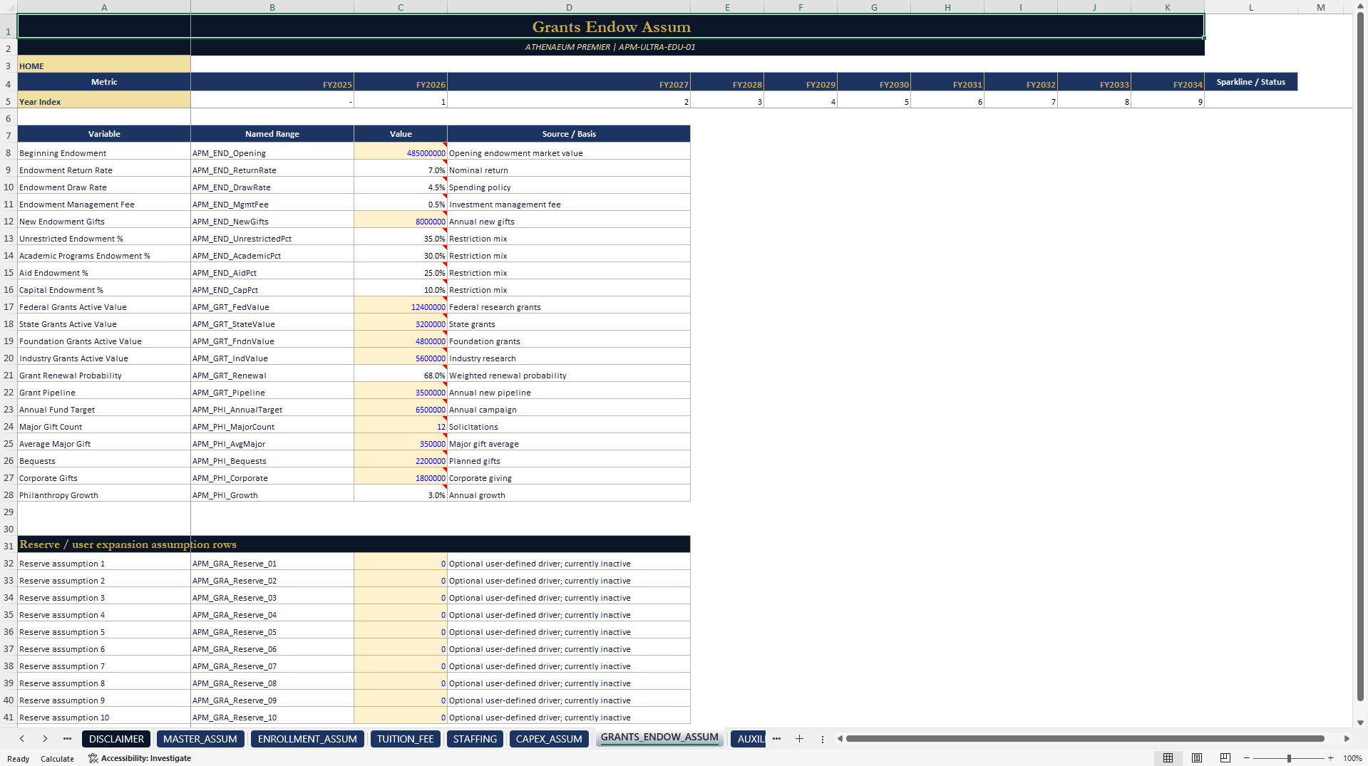
Task: Switch to Normal view
Action: [1168, 758]
